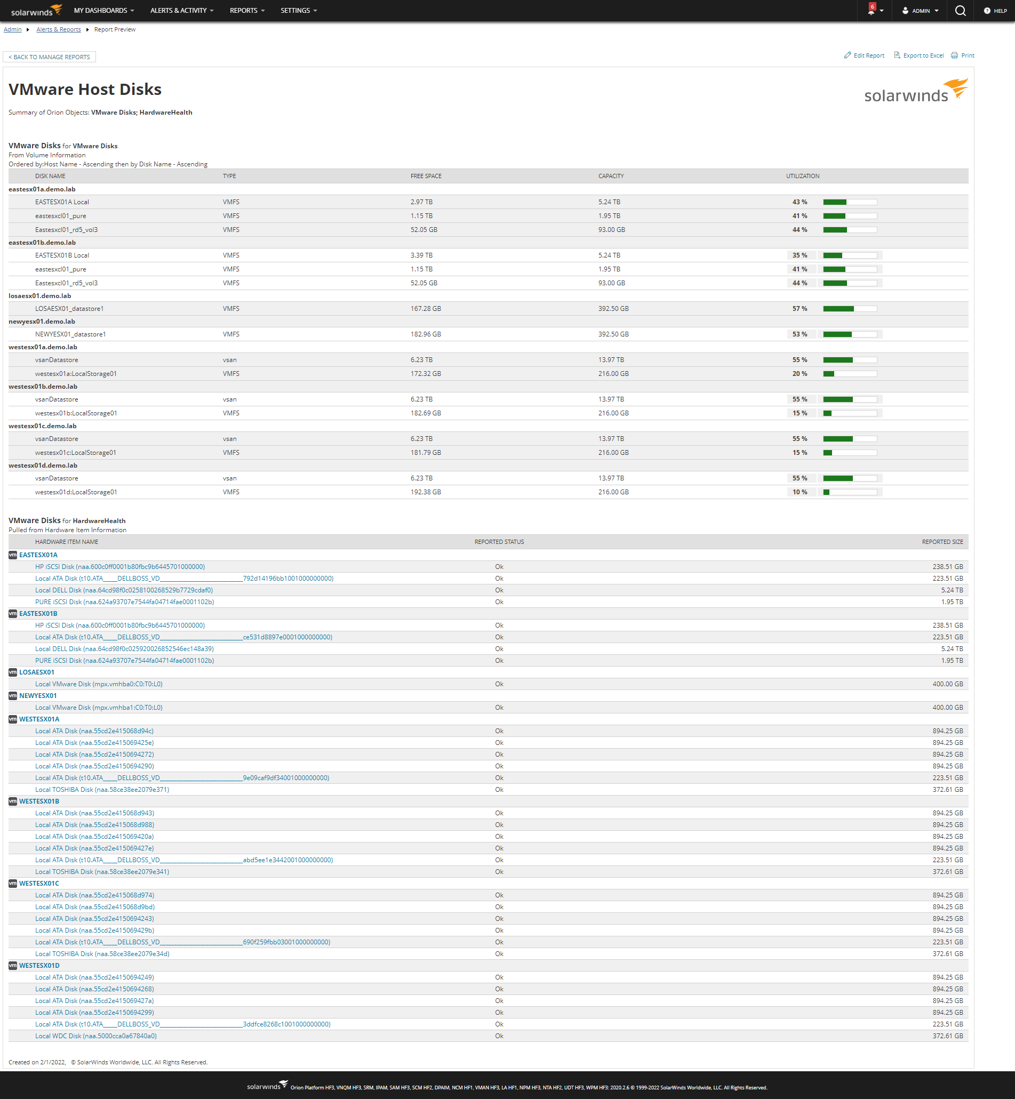Image resolution: width=1015 pixels, height=1099 pixels.
Task: Click the Disk Name column header
Action: [50, 177]
